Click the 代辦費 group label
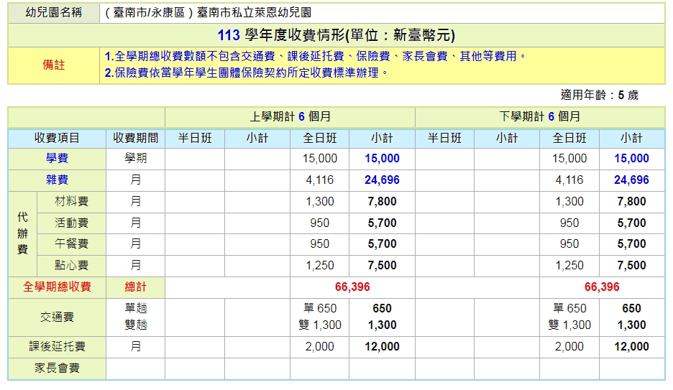The image size is (673, 390). tap(22, 233)
